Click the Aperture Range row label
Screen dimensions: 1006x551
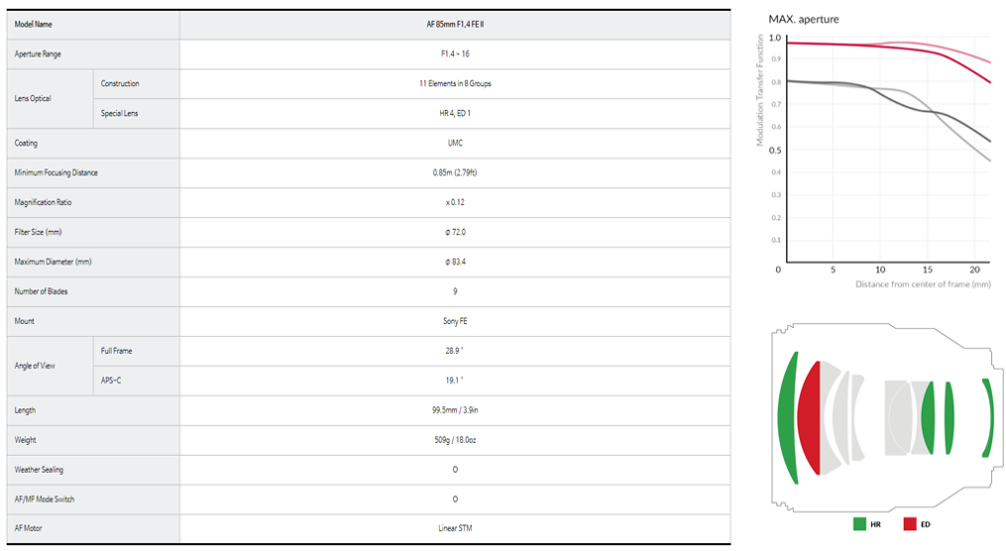pos(38,54)
